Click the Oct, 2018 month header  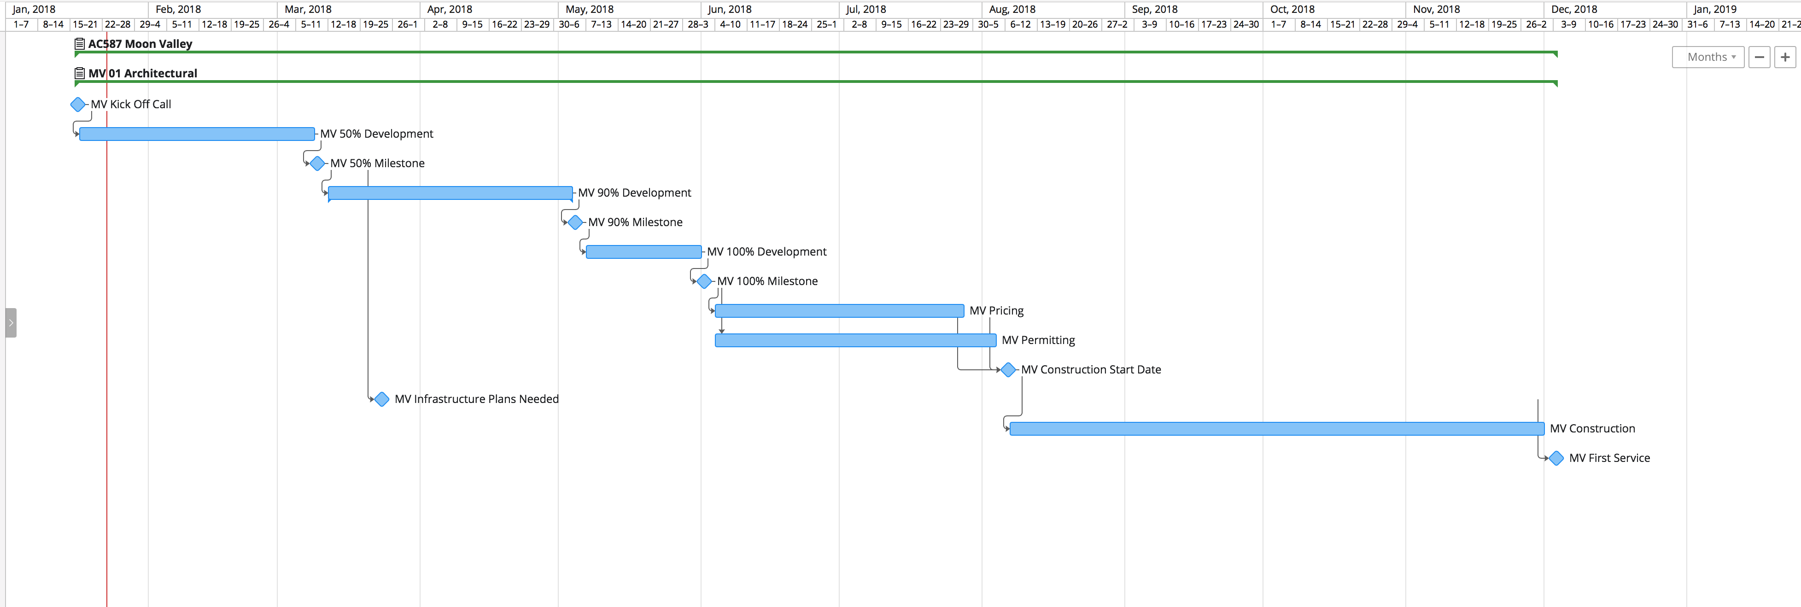[x=1334, y=9]
